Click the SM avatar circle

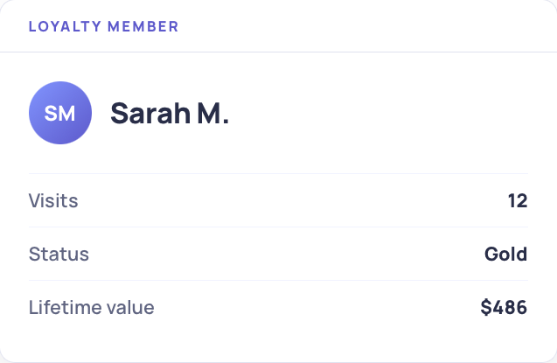coord(60,113)
